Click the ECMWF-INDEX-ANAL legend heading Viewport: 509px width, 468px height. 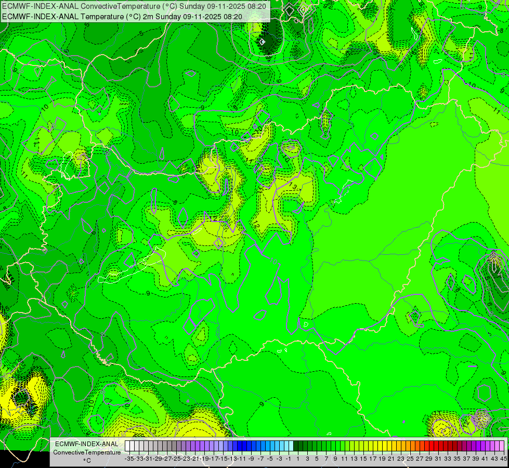(87, 444)
